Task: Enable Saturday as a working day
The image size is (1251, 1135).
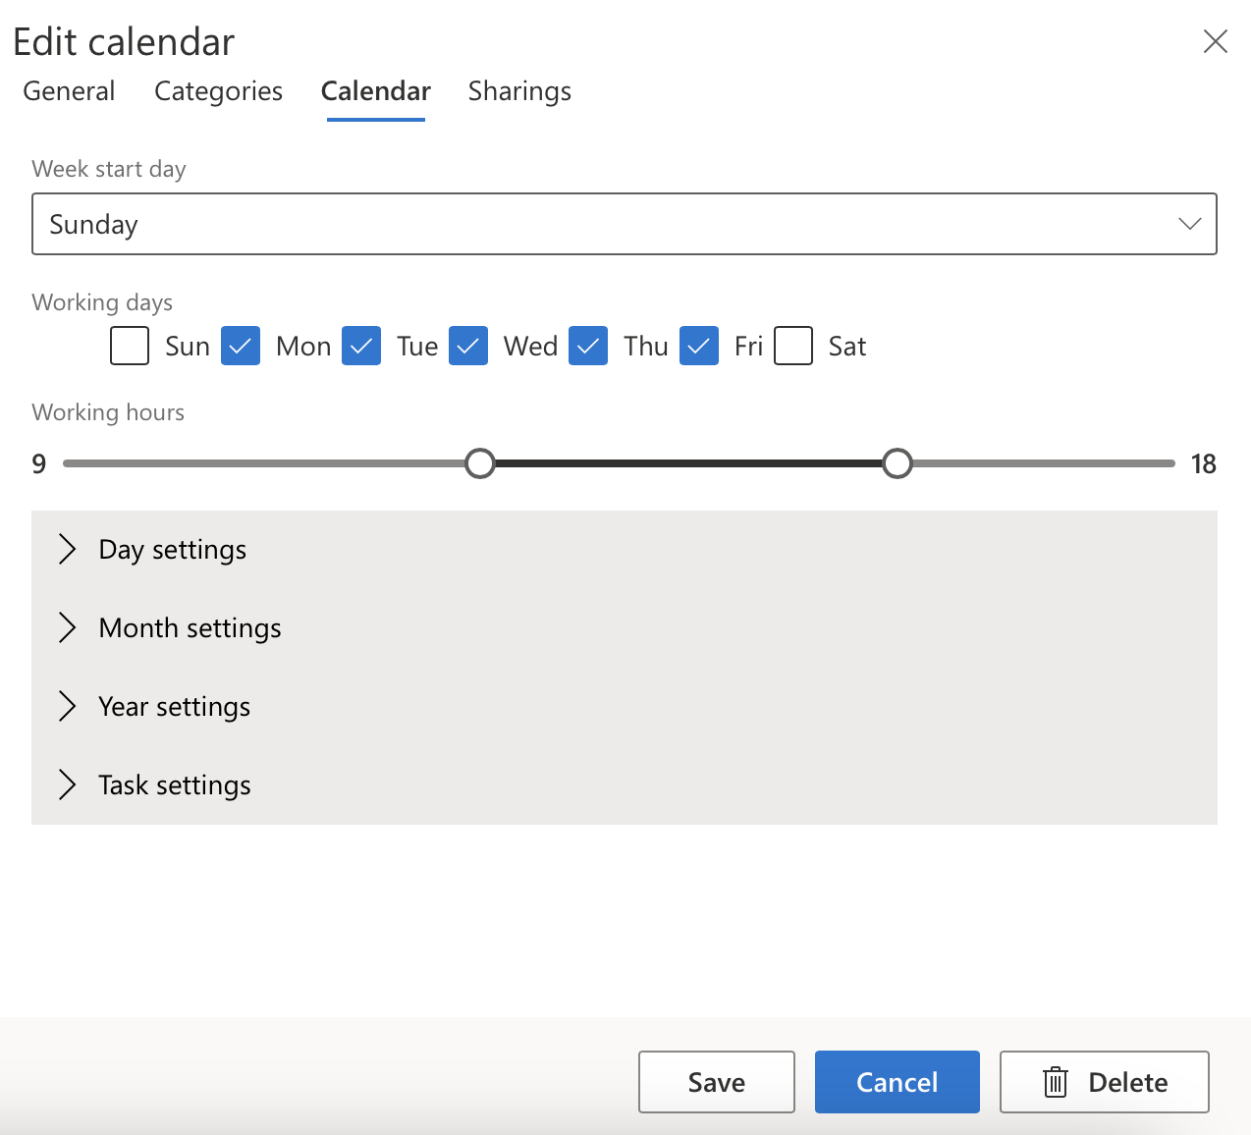Action: 792,346
